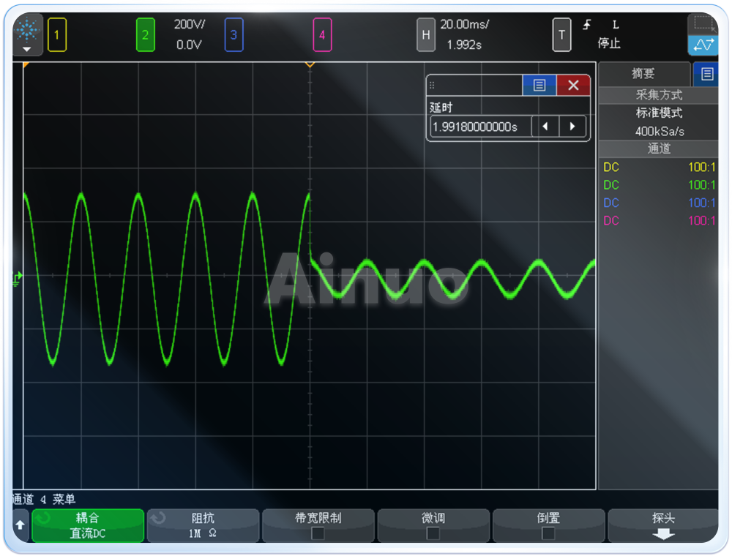Click the 20.00ms/ timebase readout

pyautogui.click(x=465, y=24)
